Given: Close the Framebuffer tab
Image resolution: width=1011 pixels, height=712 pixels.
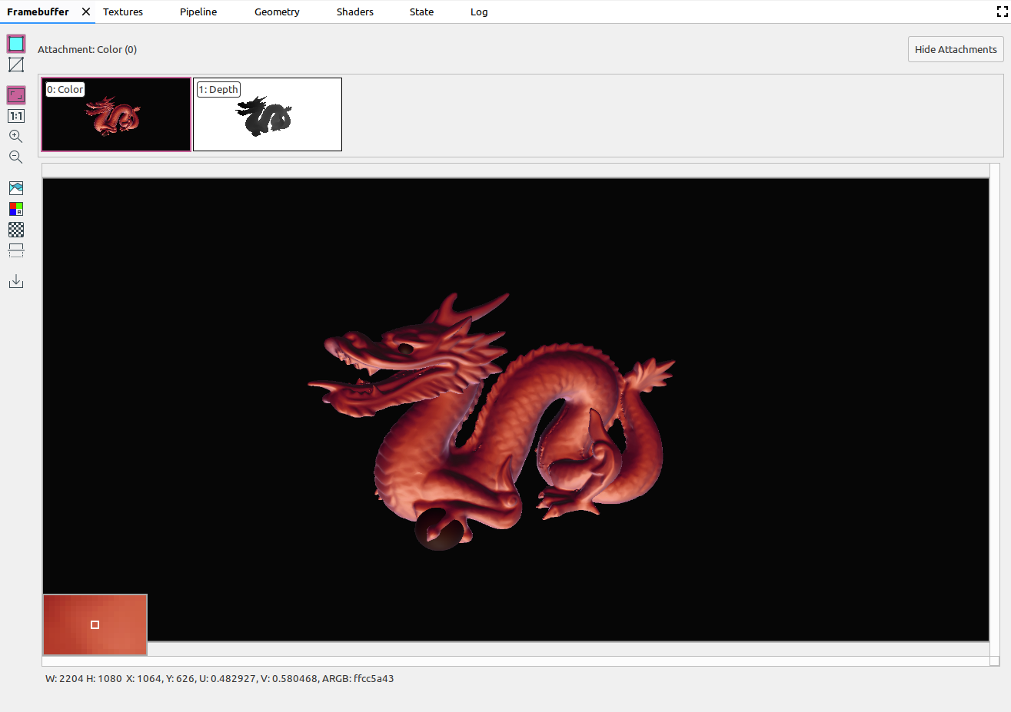Looking at the screenshot, I should point(86,12).
